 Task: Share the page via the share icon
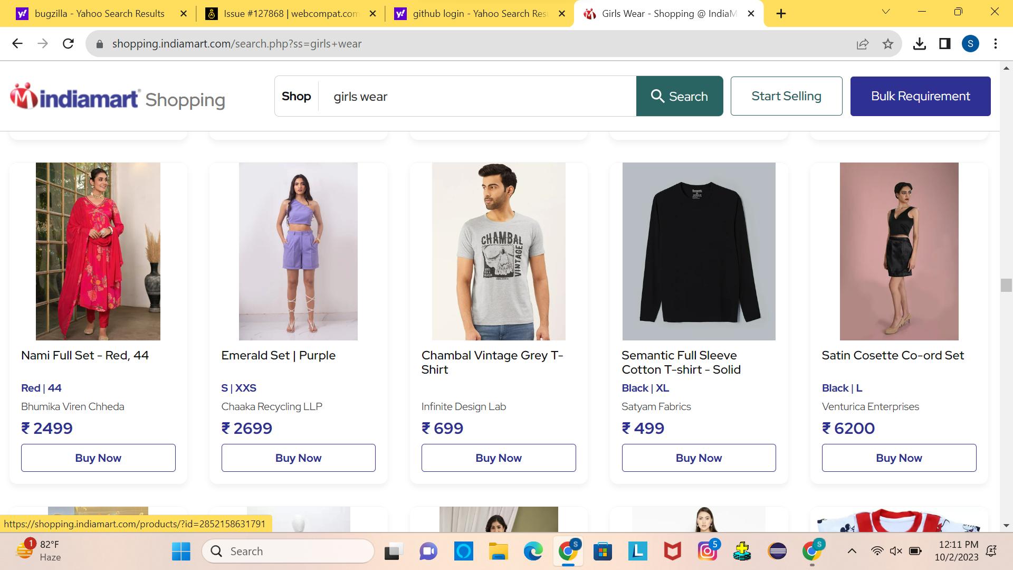click(862, 44)
